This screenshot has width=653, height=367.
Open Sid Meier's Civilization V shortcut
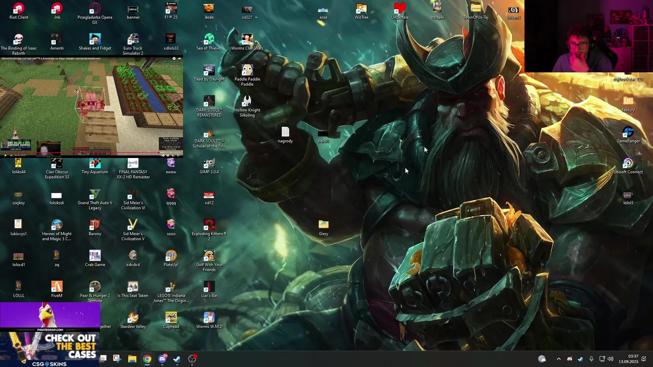[133, 231]
